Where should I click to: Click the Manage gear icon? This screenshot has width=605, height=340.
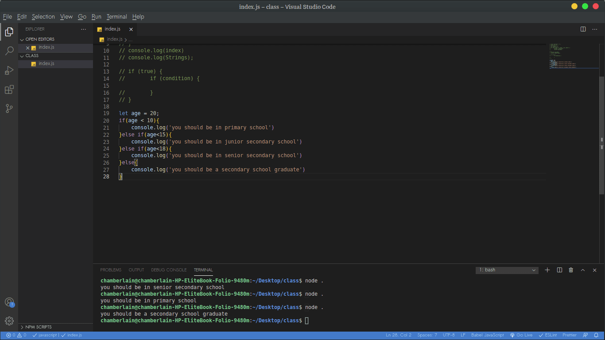click(9, 321)
